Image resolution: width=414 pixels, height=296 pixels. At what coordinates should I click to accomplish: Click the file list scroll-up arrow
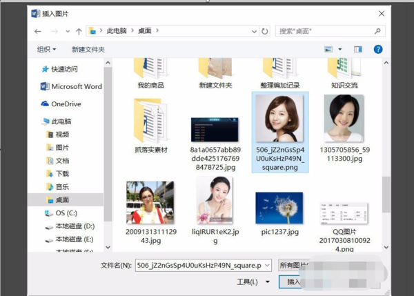(386, 63)
